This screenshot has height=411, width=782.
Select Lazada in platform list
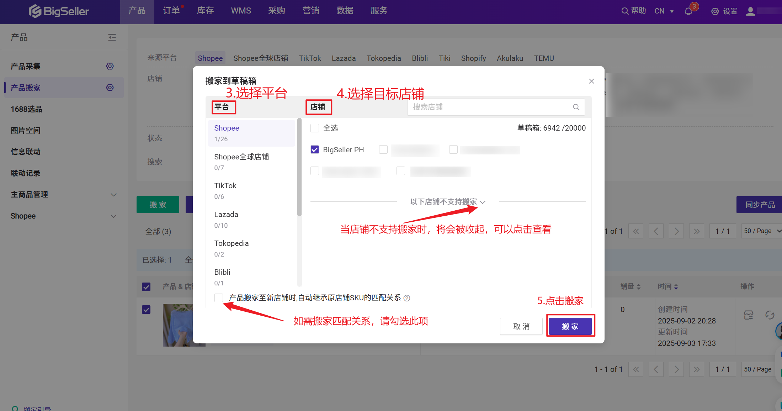tap(251, 220)
